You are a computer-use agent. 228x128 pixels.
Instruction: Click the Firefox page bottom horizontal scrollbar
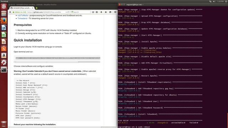point(55,127)
